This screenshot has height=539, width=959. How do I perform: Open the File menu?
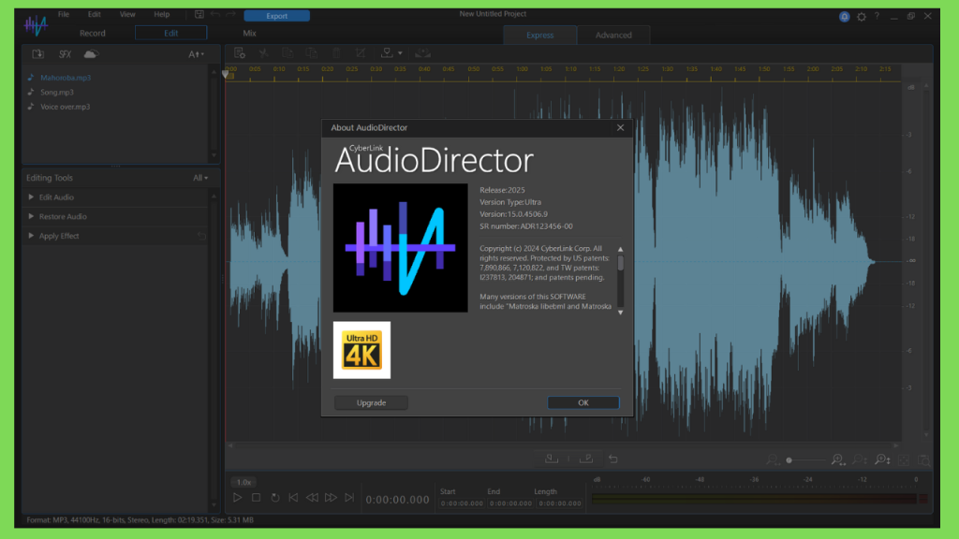(64, 14)
